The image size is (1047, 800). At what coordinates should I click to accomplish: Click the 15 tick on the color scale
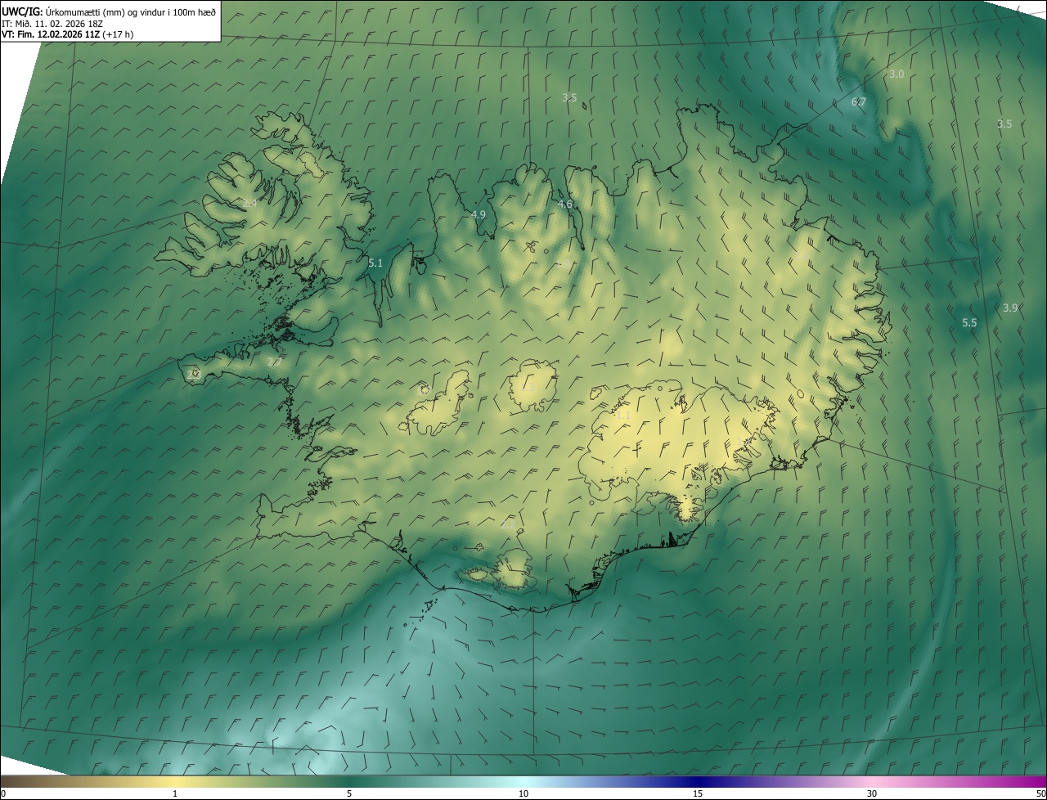698,793
